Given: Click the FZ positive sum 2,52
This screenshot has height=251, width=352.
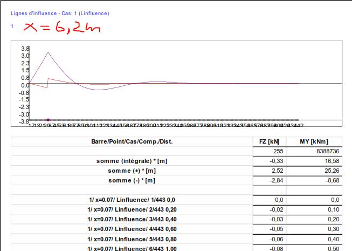Looking at the screenshot, I should tap(269, 171).
